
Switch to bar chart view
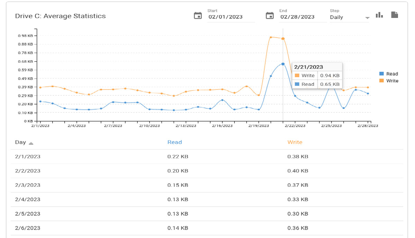379,15
